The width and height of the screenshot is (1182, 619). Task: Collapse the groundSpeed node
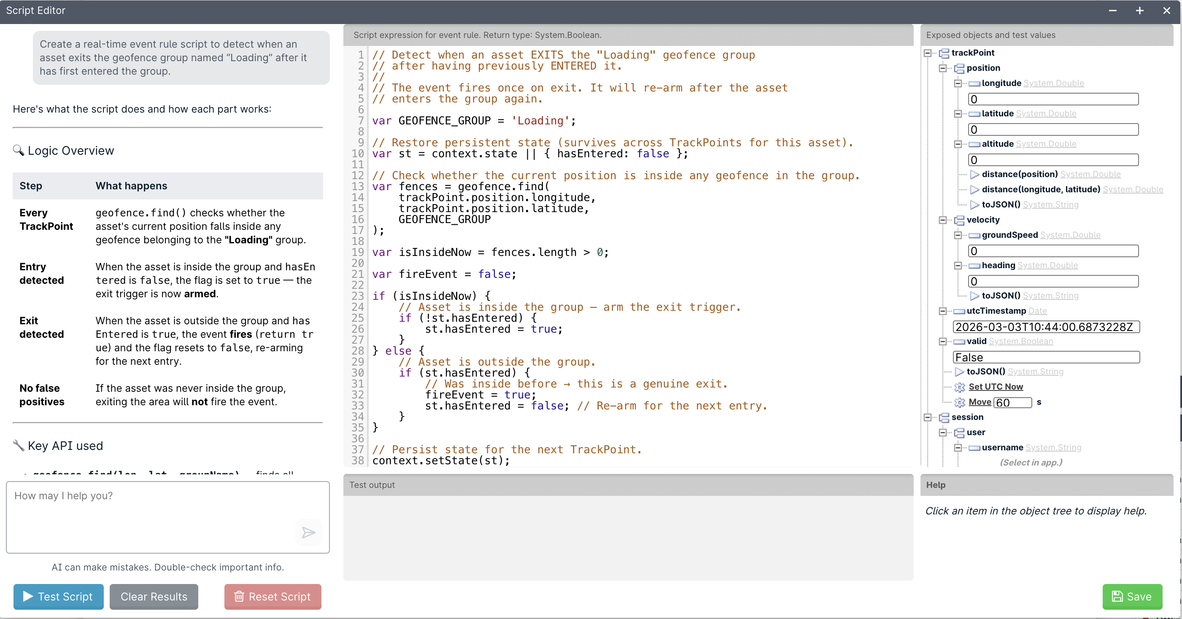point(958,235)
